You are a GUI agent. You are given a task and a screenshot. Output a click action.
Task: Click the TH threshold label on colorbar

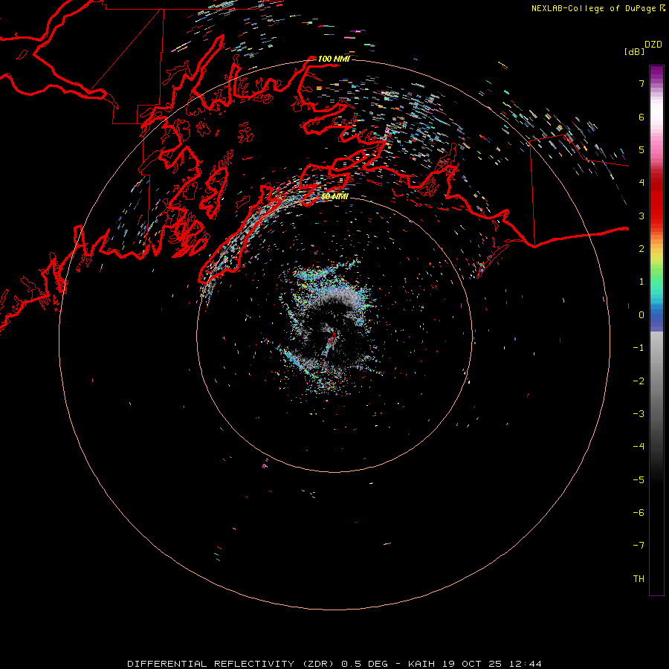(x=639, y=579)
